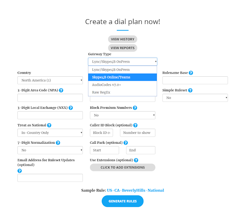Expand the Country dropdown
The image size is (242, 217).
click(x=50, y=80)
